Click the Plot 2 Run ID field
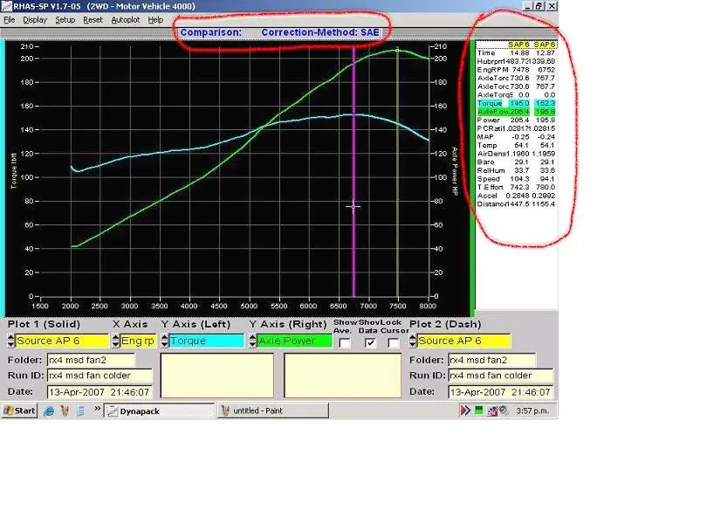This screenshot has height=531, width=707. pos(500,376)
